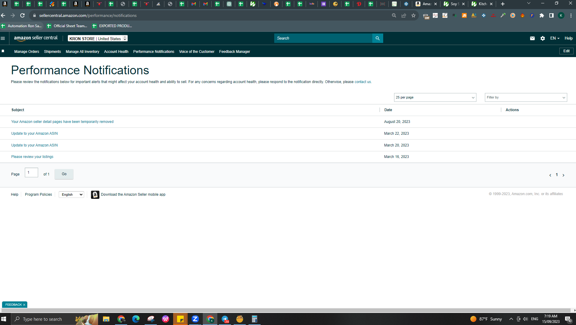
Task: Open the Official Sheet Team bookmark
Action: (67, 26)
